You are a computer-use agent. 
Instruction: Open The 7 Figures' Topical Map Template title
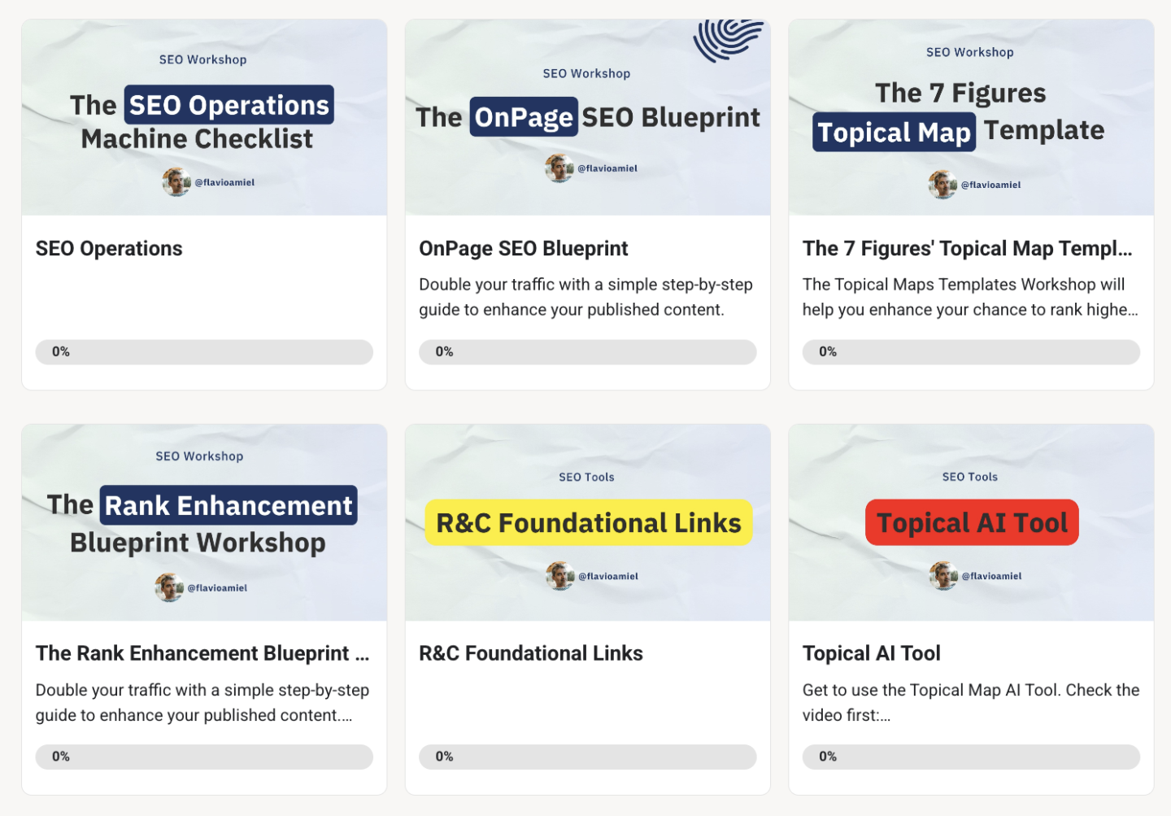pyautogui.click(x=966, y=249)
